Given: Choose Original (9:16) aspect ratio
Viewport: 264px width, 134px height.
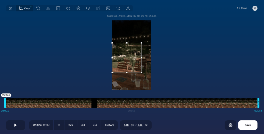Looking at the screenshot, I should 41,125.
